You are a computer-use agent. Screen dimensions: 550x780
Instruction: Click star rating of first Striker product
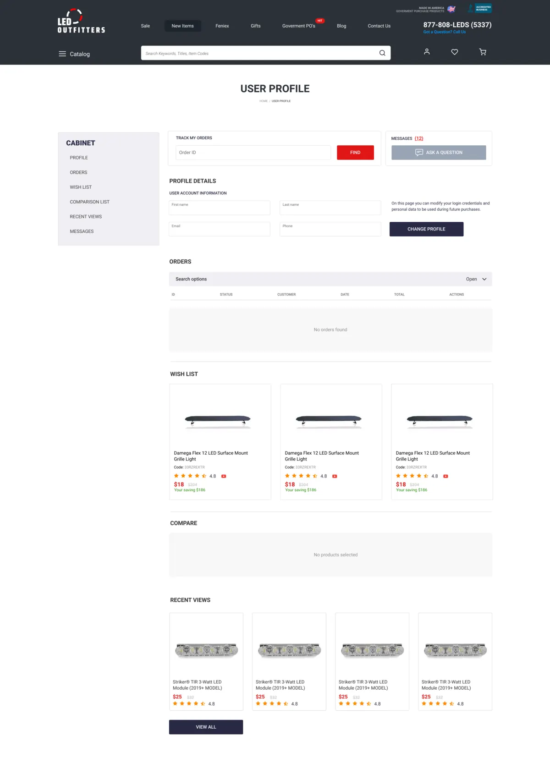[189, 703]
